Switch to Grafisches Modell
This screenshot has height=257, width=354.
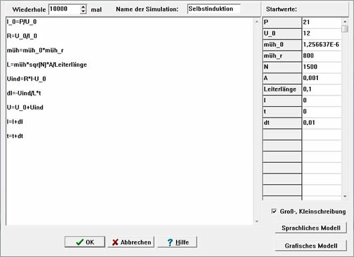[311, 246]
